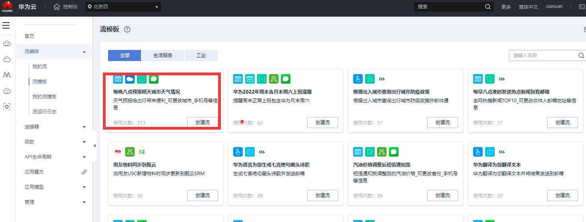Click 创建流 on the 藏头诗歌 card
586x222 pixels.
tap(323, 195)
